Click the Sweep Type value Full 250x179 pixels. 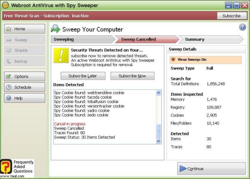(x=210, y=68)
